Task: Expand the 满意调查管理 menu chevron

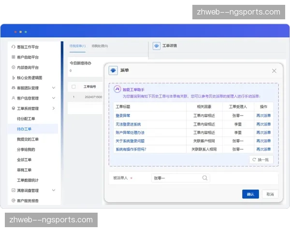Action: pos(54,190)
